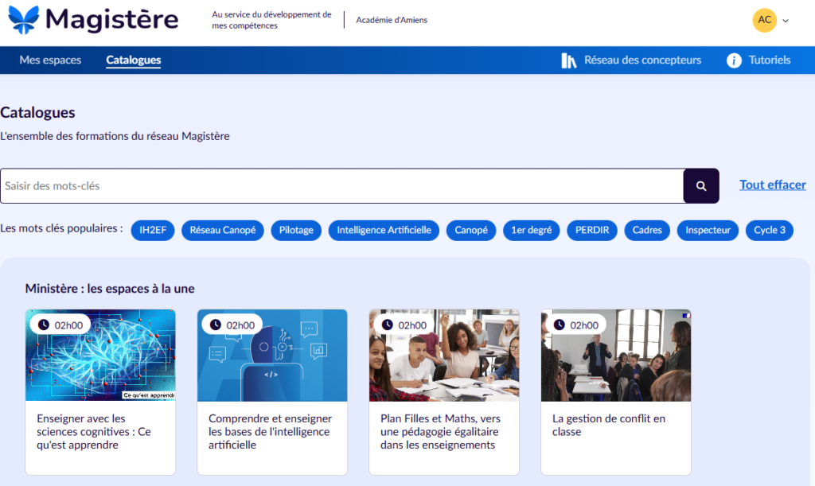Expand the user account dropdown chevron
815x486 pixels.
pyautogui.click(x=786, y=21)
